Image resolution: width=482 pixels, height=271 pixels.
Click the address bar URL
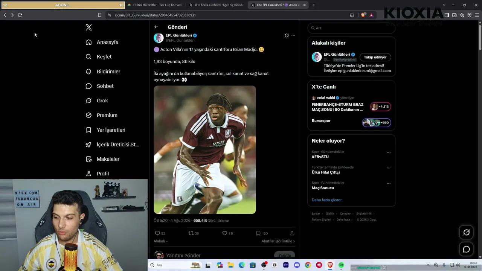[x=155, y=15]
